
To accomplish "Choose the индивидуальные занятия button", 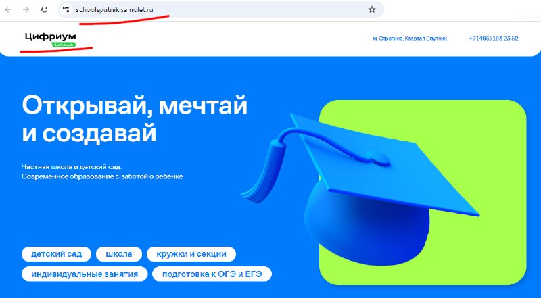I will point(85,274).
